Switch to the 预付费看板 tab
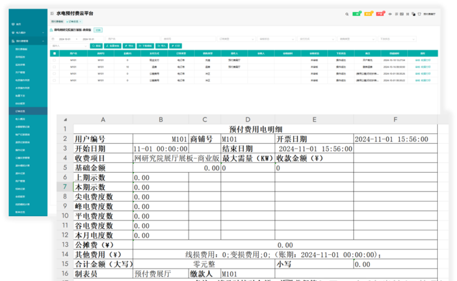The height and width of the screenshot is (281, 457). [57, 21]
